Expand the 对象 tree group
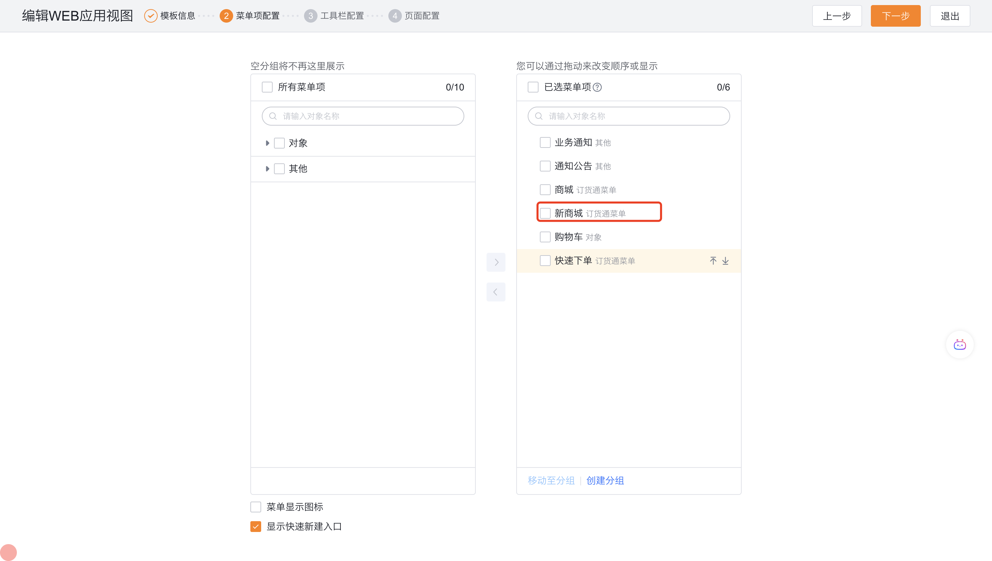The width and height of the screenshot is (992, 561). point(267,143)
